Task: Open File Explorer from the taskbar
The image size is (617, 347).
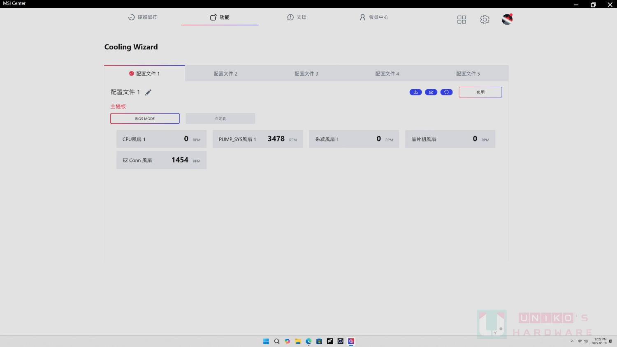Action: point(298,341)
